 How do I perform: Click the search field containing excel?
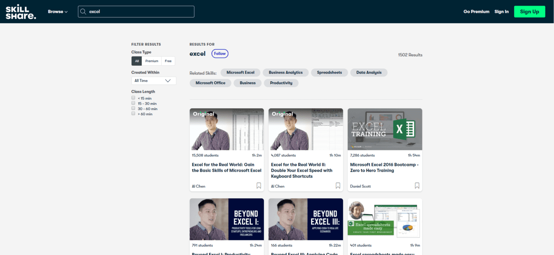point(136,12)
